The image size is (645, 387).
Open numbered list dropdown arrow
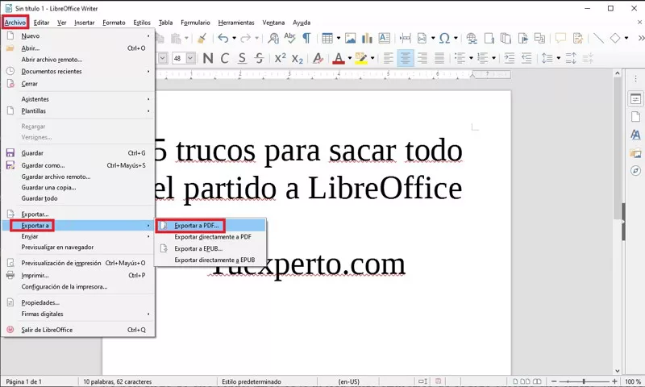(493, 58)
